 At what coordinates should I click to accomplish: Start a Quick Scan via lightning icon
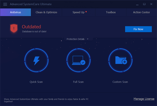point(36,61)
